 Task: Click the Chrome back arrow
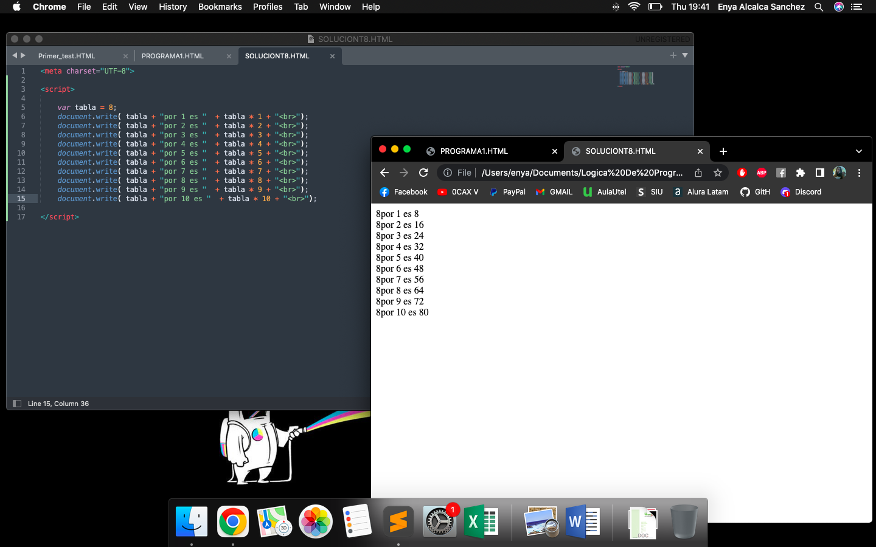(x=384, y=173)
